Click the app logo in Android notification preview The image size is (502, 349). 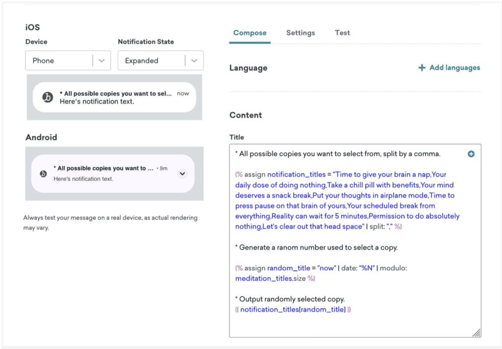coord(43,174)
